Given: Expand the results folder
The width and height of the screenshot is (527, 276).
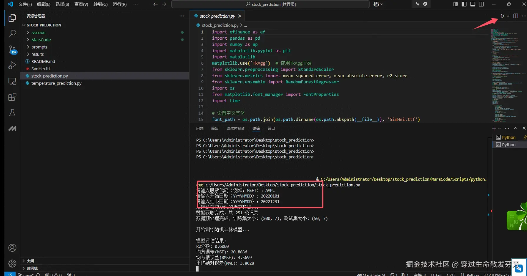Looking at the screenshot, I should pyautogui.click(x=28, y=54).
